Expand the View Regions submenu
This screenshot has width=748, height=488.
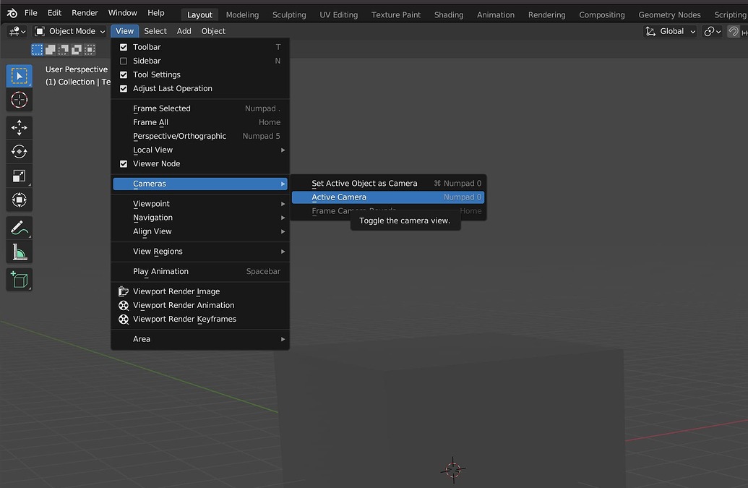click(x=200, y=252)
